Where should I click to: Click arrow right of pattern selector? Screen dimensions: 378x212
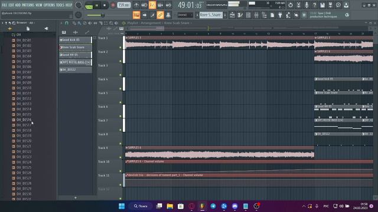point(225,15)
